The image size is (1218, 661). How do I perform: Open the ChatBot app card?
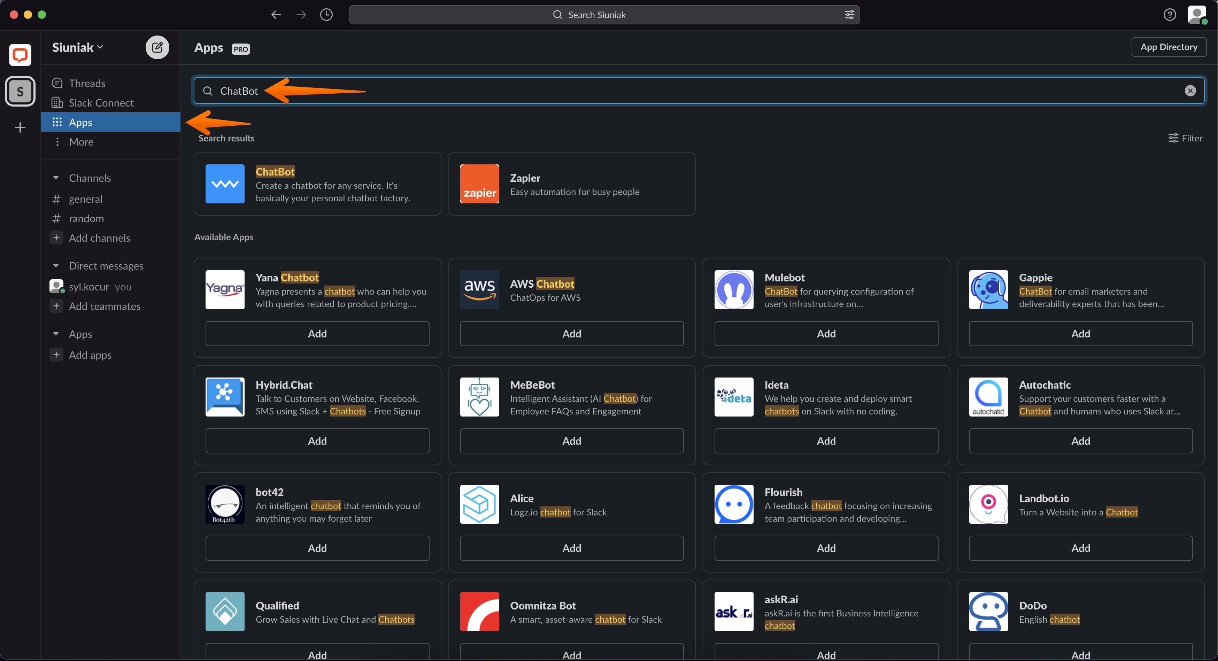tap(317, 184)
